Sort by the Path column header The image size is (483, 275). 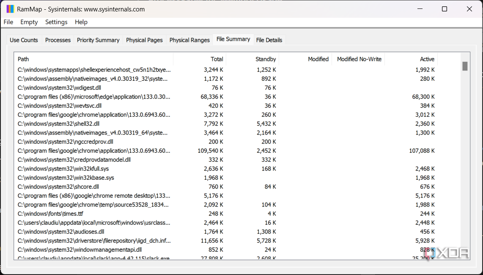93,59
